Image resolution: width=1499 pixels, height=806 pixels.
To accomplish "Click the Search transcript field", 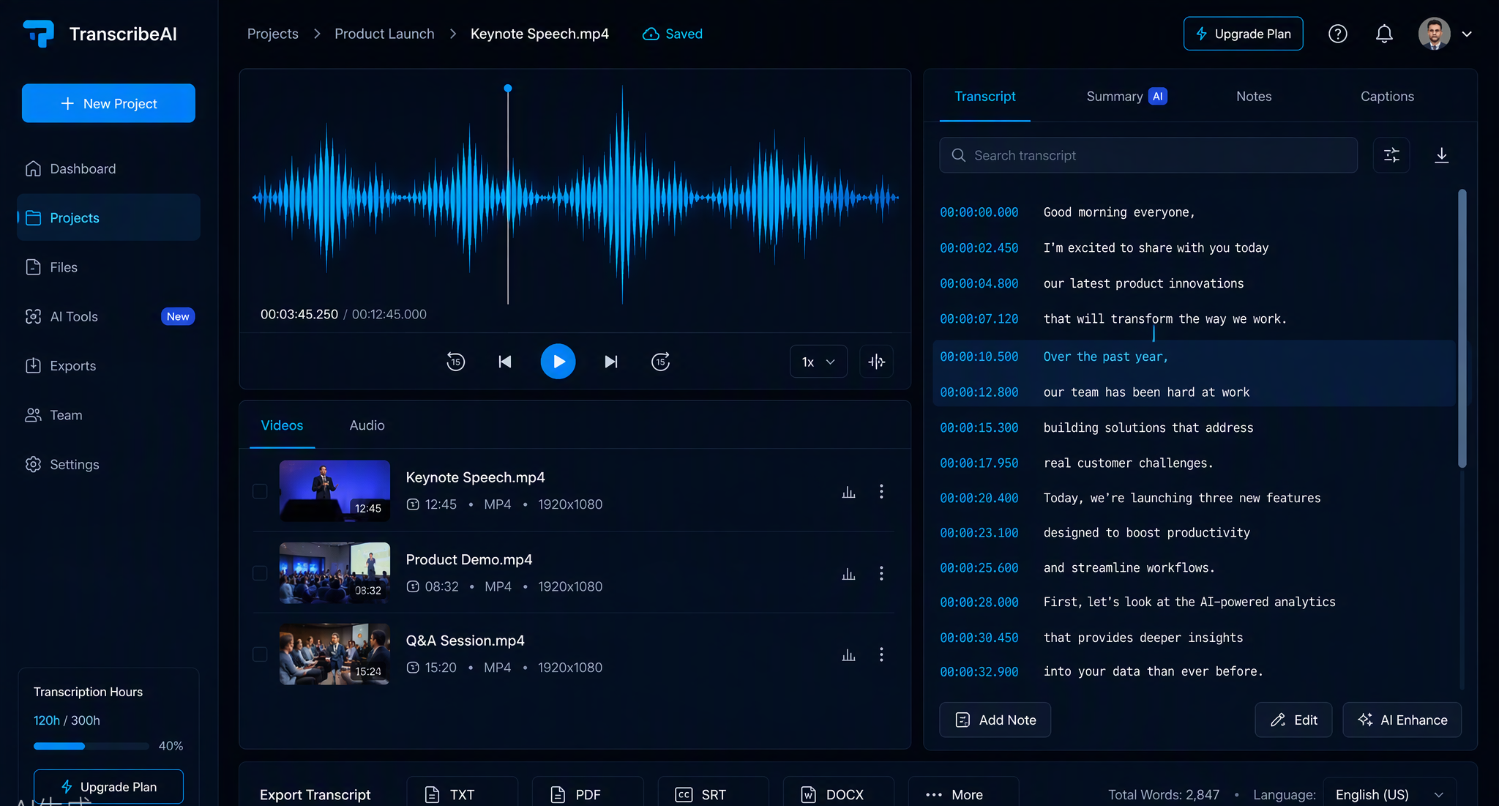I will 1148,155.
